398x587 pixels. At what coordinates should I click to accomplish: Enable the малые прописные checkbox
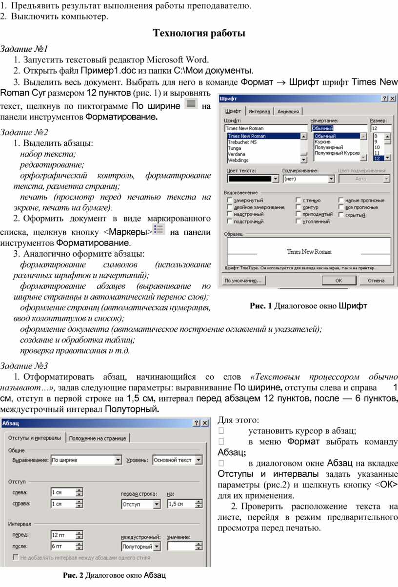pos(341,201)
